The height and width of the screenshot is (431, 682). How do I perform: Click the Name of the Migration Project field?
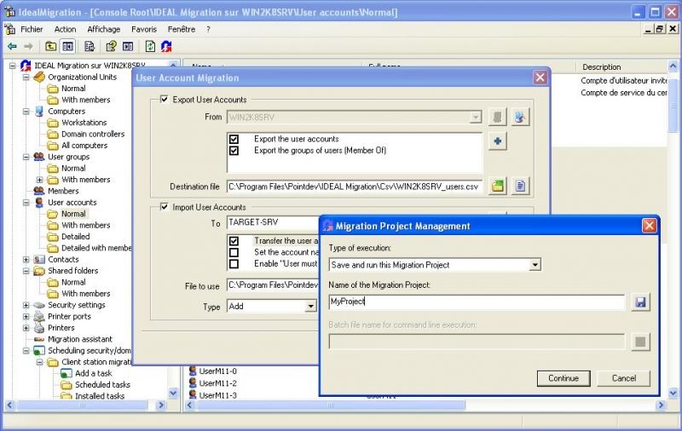[x=477, y=302]
